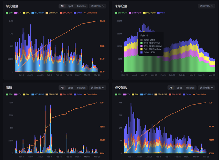
Task: Click ETH-PERP legend icon in 总交易量 chart
Action: (x=47, y=13)
